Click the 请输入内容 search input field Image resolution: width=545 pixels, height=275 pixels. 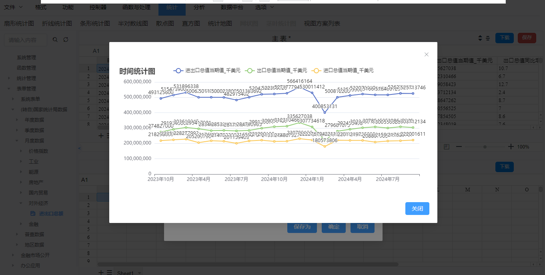pyautogui.click(x=26, y=40)
